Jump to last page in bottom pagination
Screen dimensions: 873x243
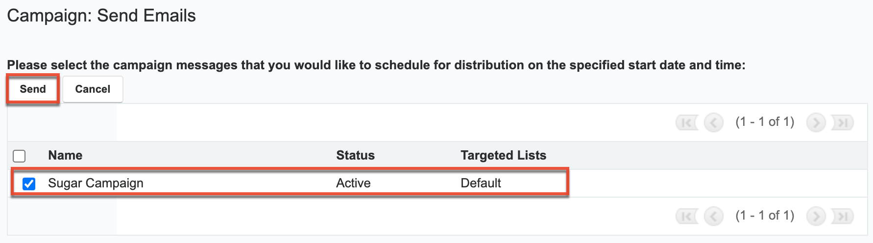click(x=843, y=216)
